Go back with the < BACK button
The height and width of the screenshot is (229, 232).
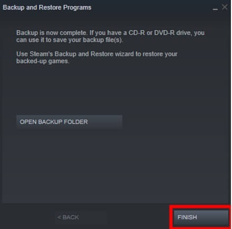[x=80, y=217]
